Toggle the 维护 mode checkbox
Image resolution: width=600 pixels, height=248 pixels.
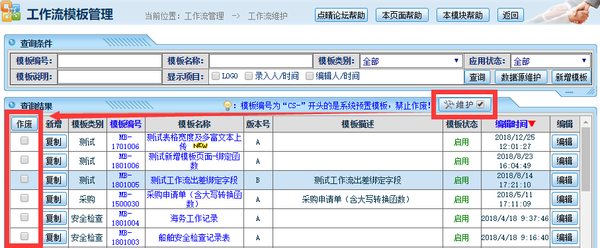click(481, 104)
